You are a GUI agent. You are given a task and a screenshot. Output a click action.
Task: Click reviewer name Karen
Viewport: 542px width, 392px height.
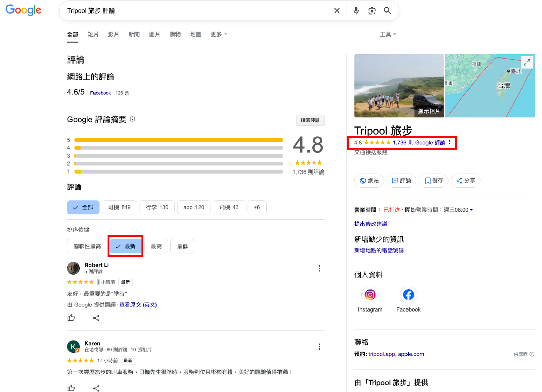coord(92,343)
